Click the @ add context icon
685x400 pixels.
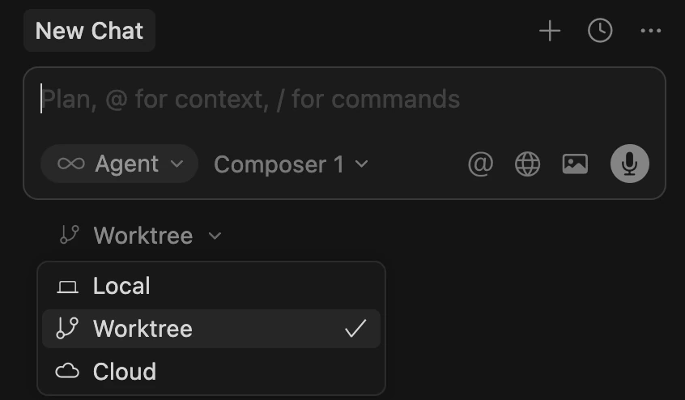pyautogui.click(x=480, y=164)
